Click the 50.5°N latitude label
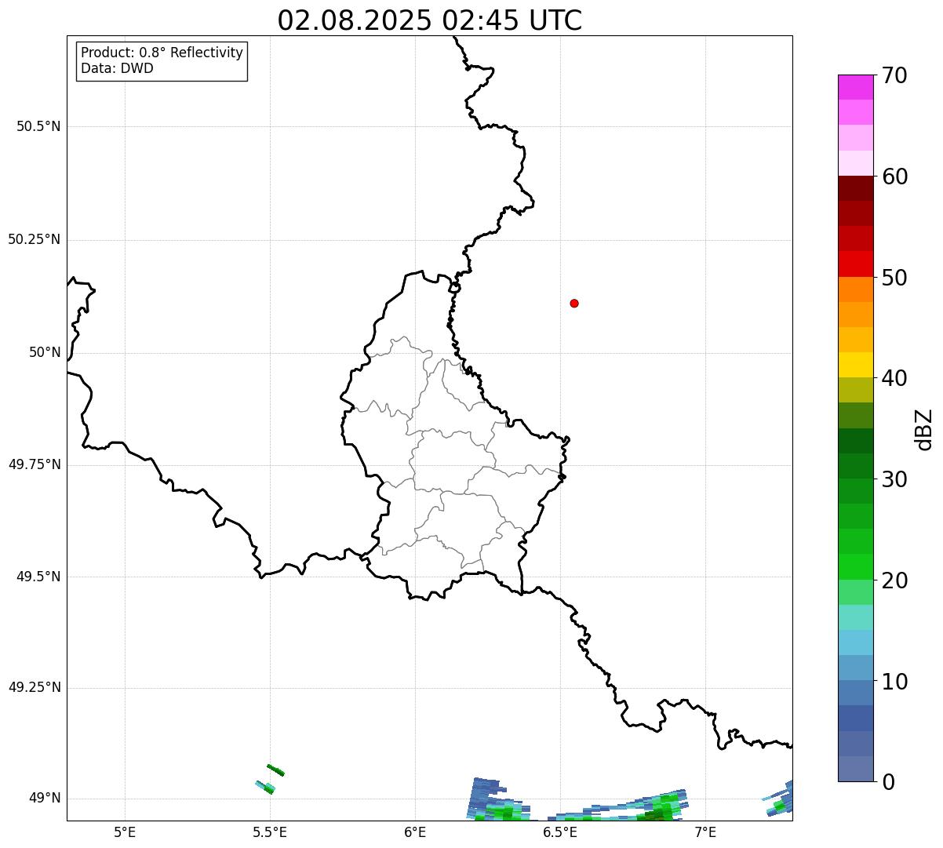This screenshot has height=848, width=943. 38,126
